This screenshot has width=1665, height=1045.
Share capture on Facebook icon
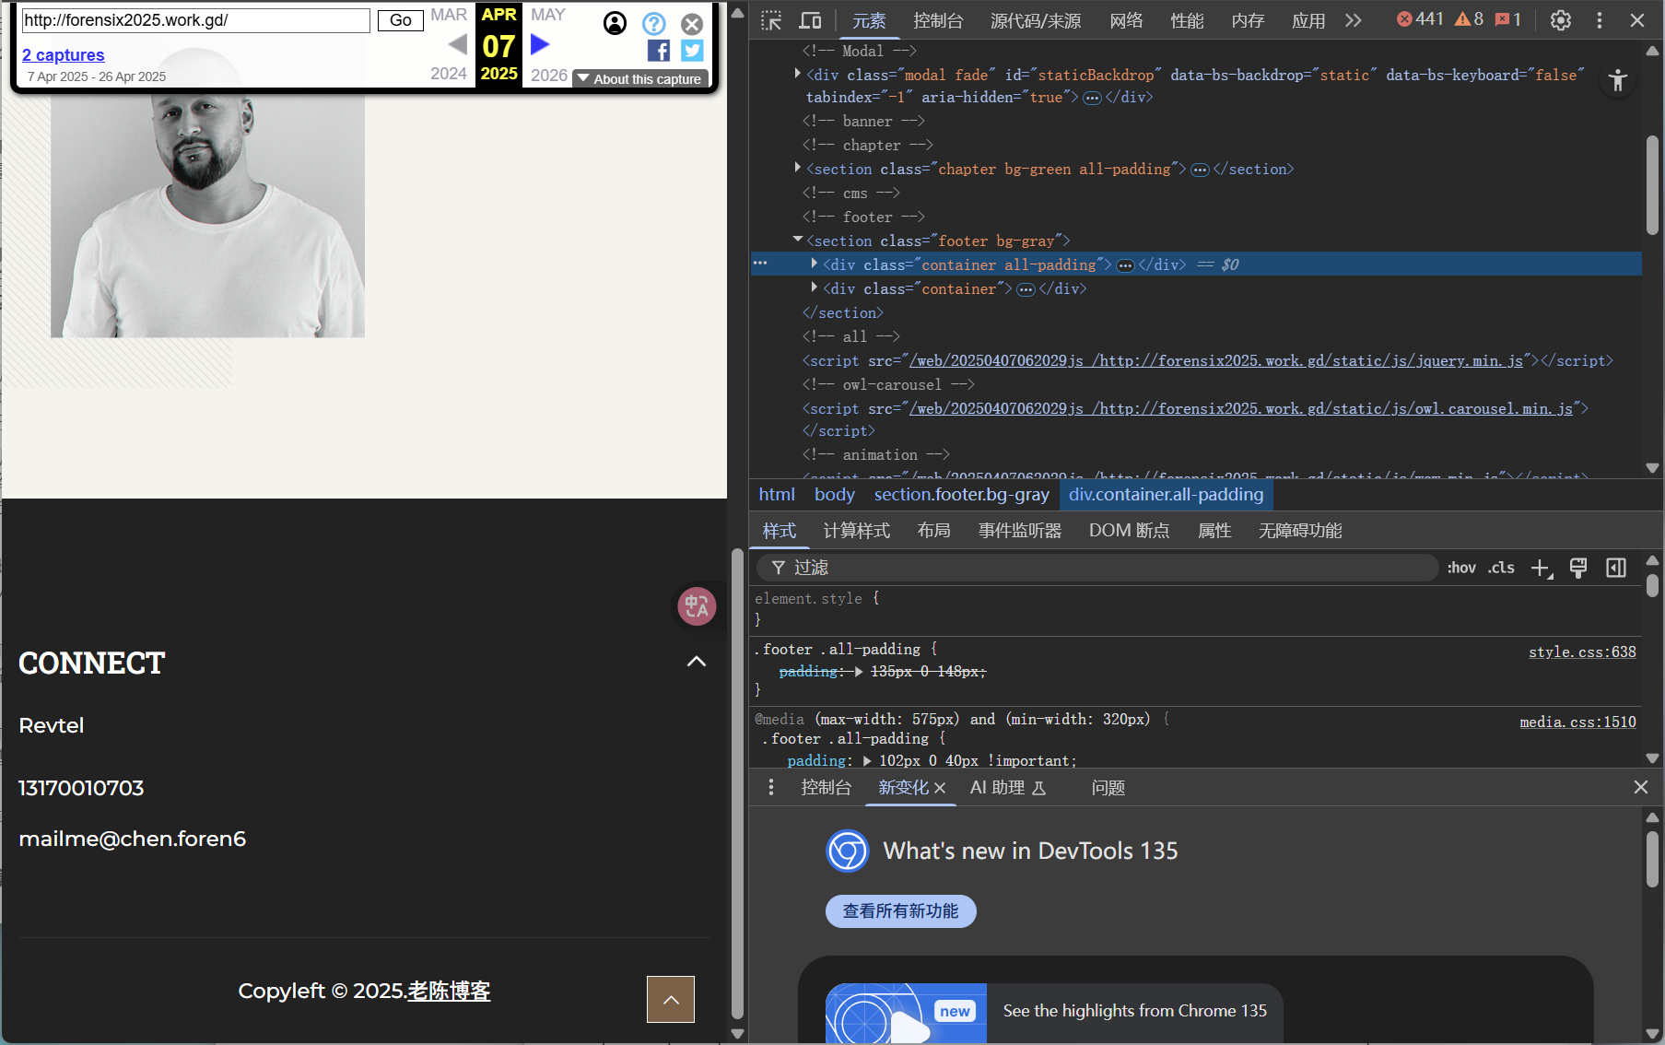point(658,51)
